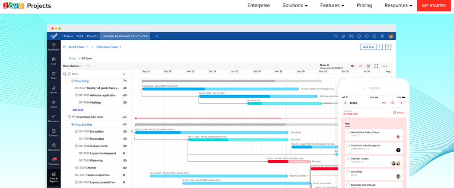454x188 pixels.
Task: Open the Dashboard sidebar icon
Action: 54,47
